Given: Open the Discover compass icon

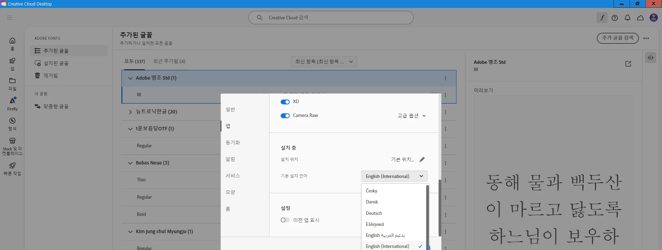Looking at the screenshot, I should (12, 121).
